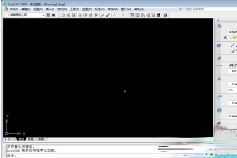237x158 pixels.
Task: Click the last-tab navigation arrow
Action: pos(14,139)
